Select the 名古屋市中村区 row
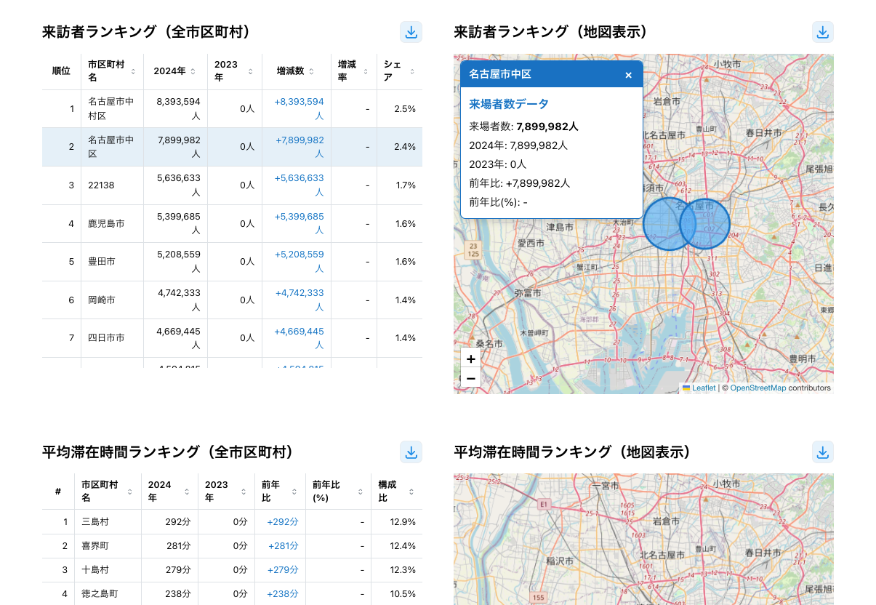 (x=232, y=109)
